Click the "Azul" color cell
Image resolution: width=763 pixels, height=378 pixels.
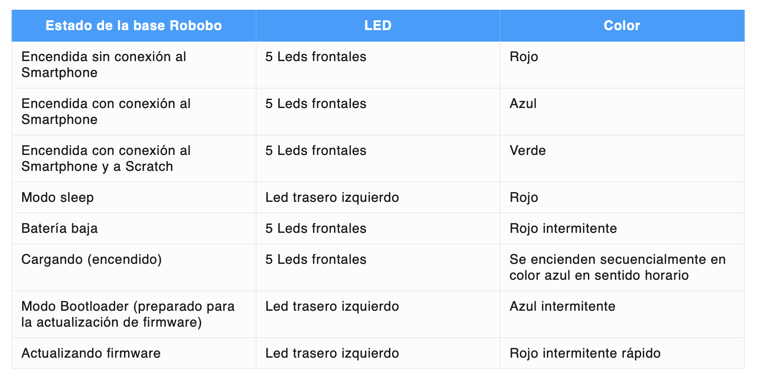[523, 104]
